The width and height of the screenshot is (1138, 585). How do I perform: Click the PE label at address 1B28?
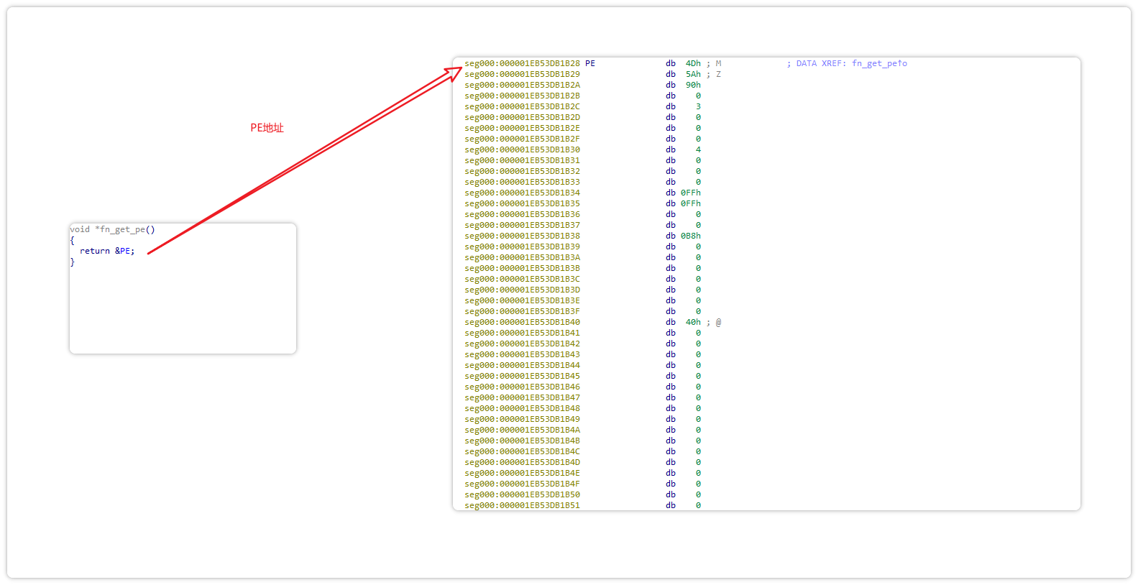pos(590,63)
